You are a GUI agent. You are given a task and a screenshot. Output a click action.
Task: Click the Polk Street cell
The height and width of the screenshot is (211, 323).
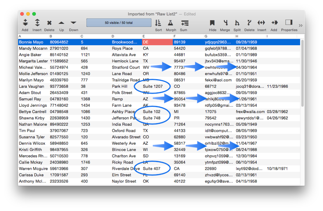point(126,93)
